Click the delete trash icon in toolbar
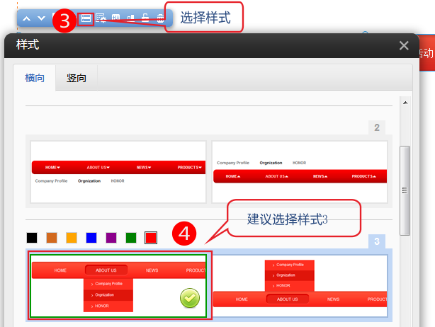This screenshot has width=435, height=327. point(160,18)
